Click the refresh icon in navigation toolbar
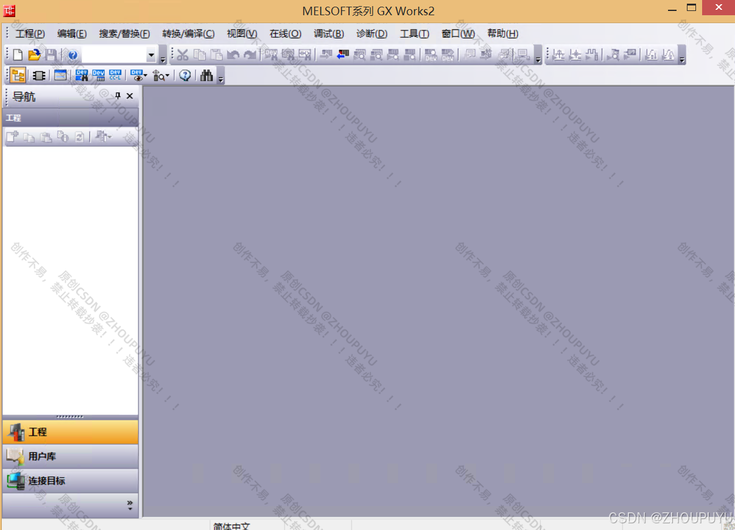Viewport: 735px width, 530px height. click(79, 137)
